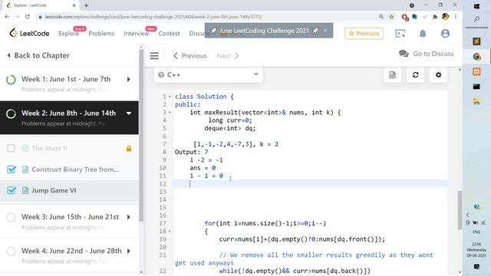Click the LeetCode logo
The width and height of the screenshot is (491, 276).
29,33
